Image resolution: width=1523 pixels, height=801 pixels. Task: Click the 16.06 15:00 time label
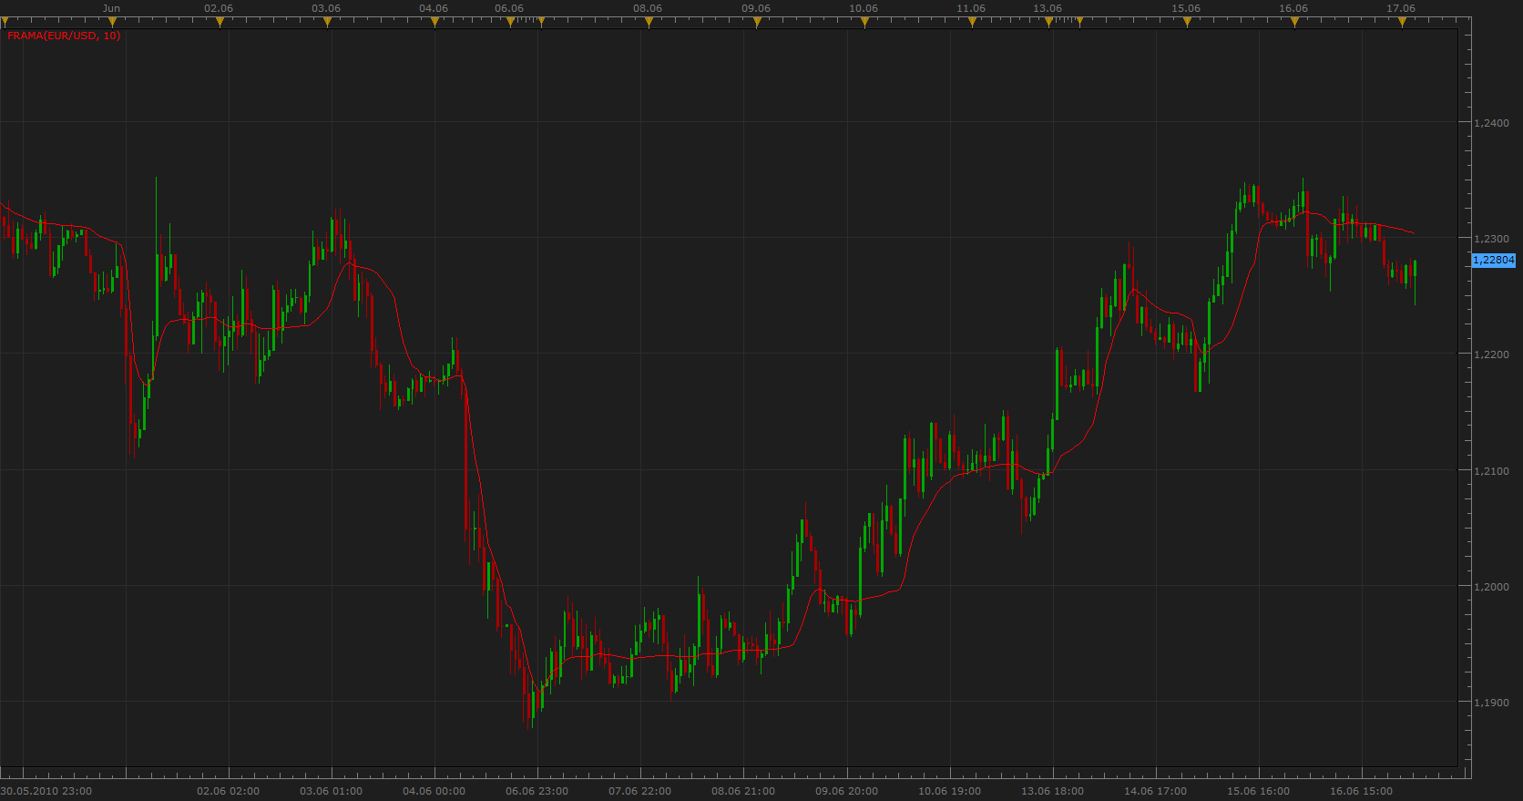click(x=1361, y=791)
